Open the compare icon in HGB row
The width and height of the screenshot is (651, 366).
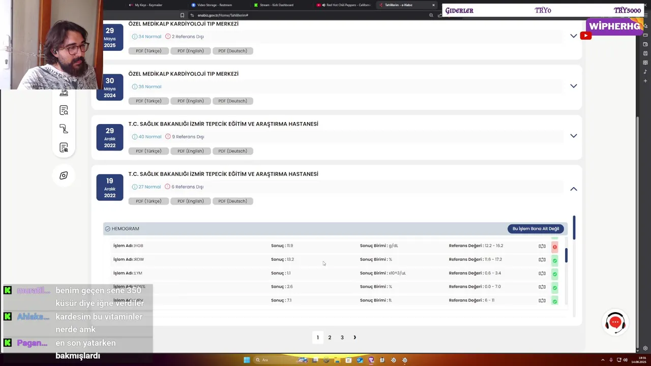pos(542,246)
